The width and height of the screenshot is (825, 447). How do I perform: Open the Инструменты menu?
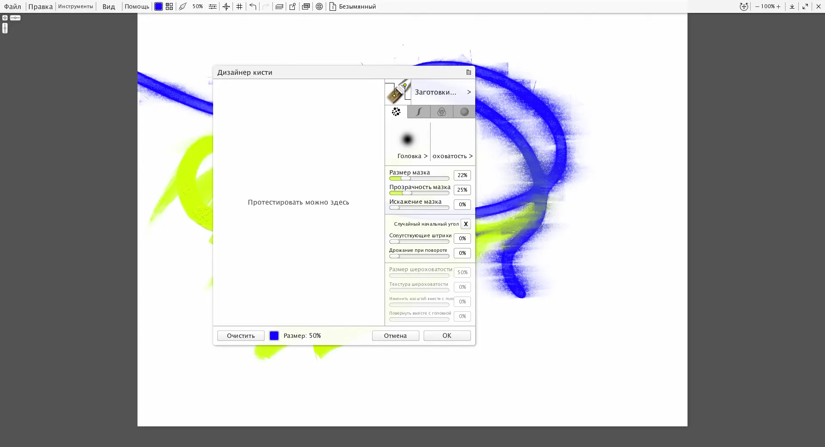click(76, 6)
